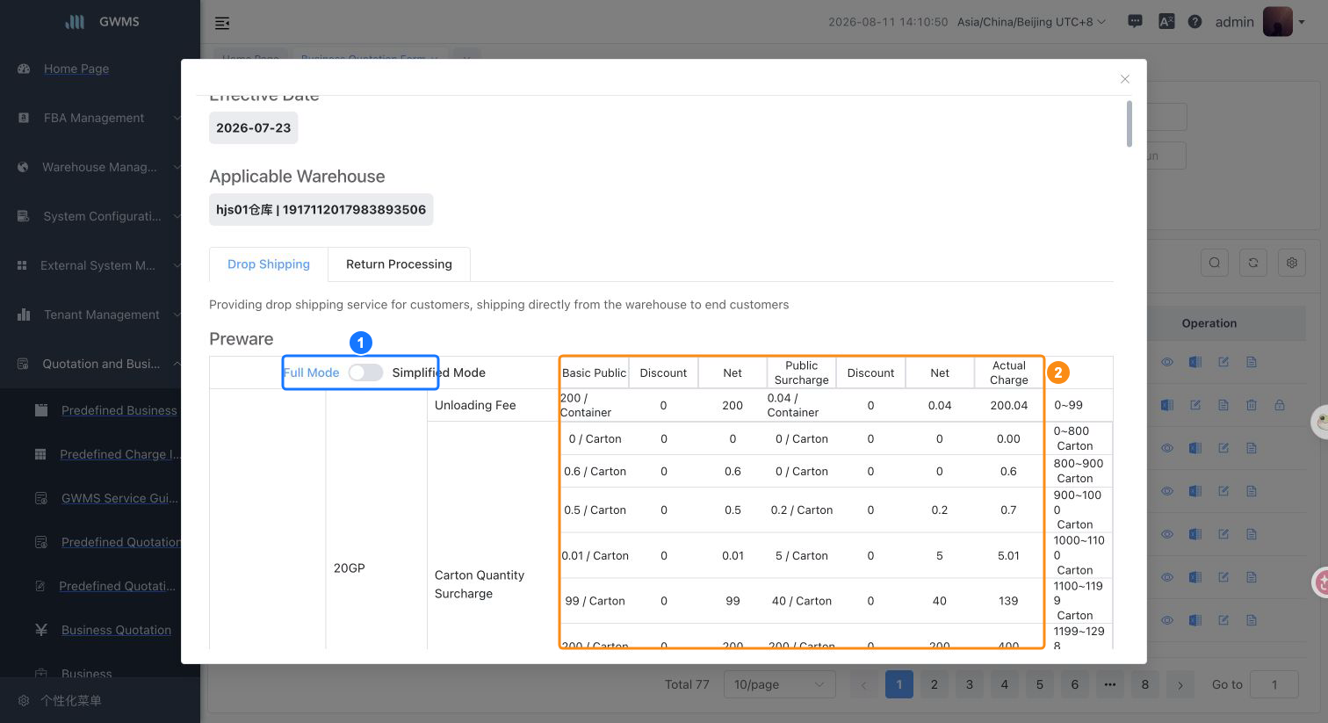This screenshot has height=723, width=1328.
Task: Open the timezone Asia/China/Beijing dropdown
Action: click(1031, 22)
